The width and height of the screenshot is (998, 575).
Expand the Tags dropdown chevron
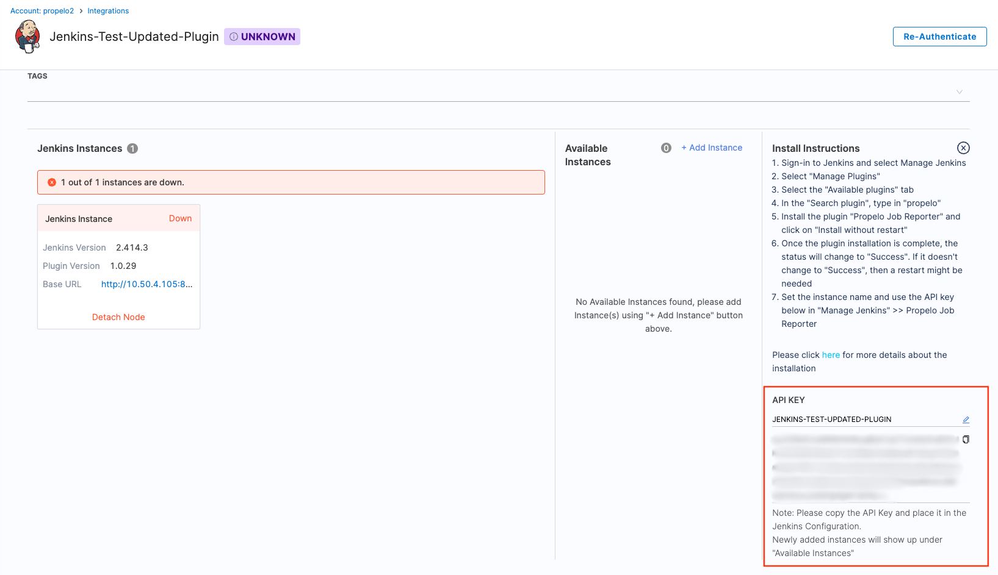click(959, 92)
